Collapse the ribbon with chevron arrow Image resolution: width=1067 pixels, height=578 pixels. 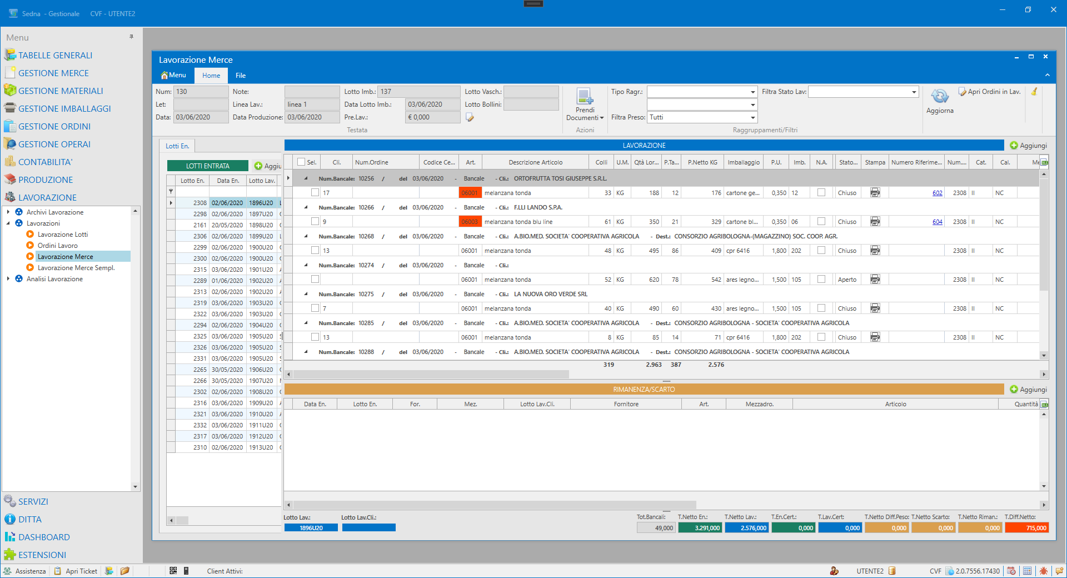1047,75
